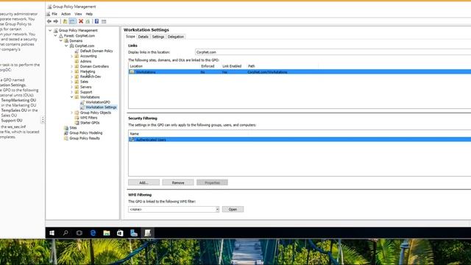Image resolution: width=471 pixels, height=265 pixels.
Task: Open the Windows Start menu
Action: tap(52, 233)
